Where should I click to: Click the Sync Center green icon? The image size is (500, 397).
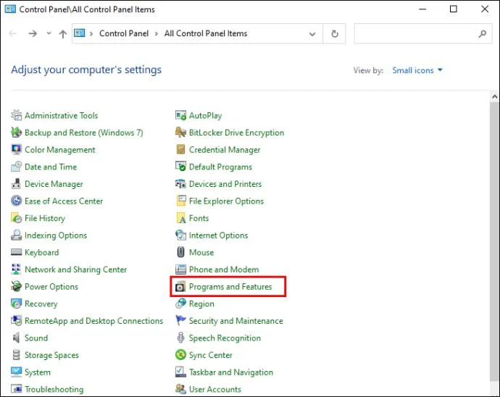pyautogui.click(x=181, y=355)
